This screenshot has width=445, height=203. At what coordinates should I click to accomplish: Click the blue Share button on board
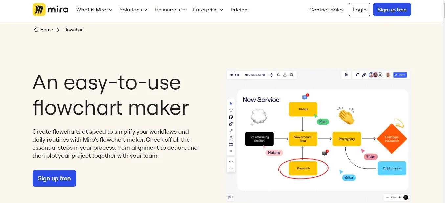pos(400,75)
